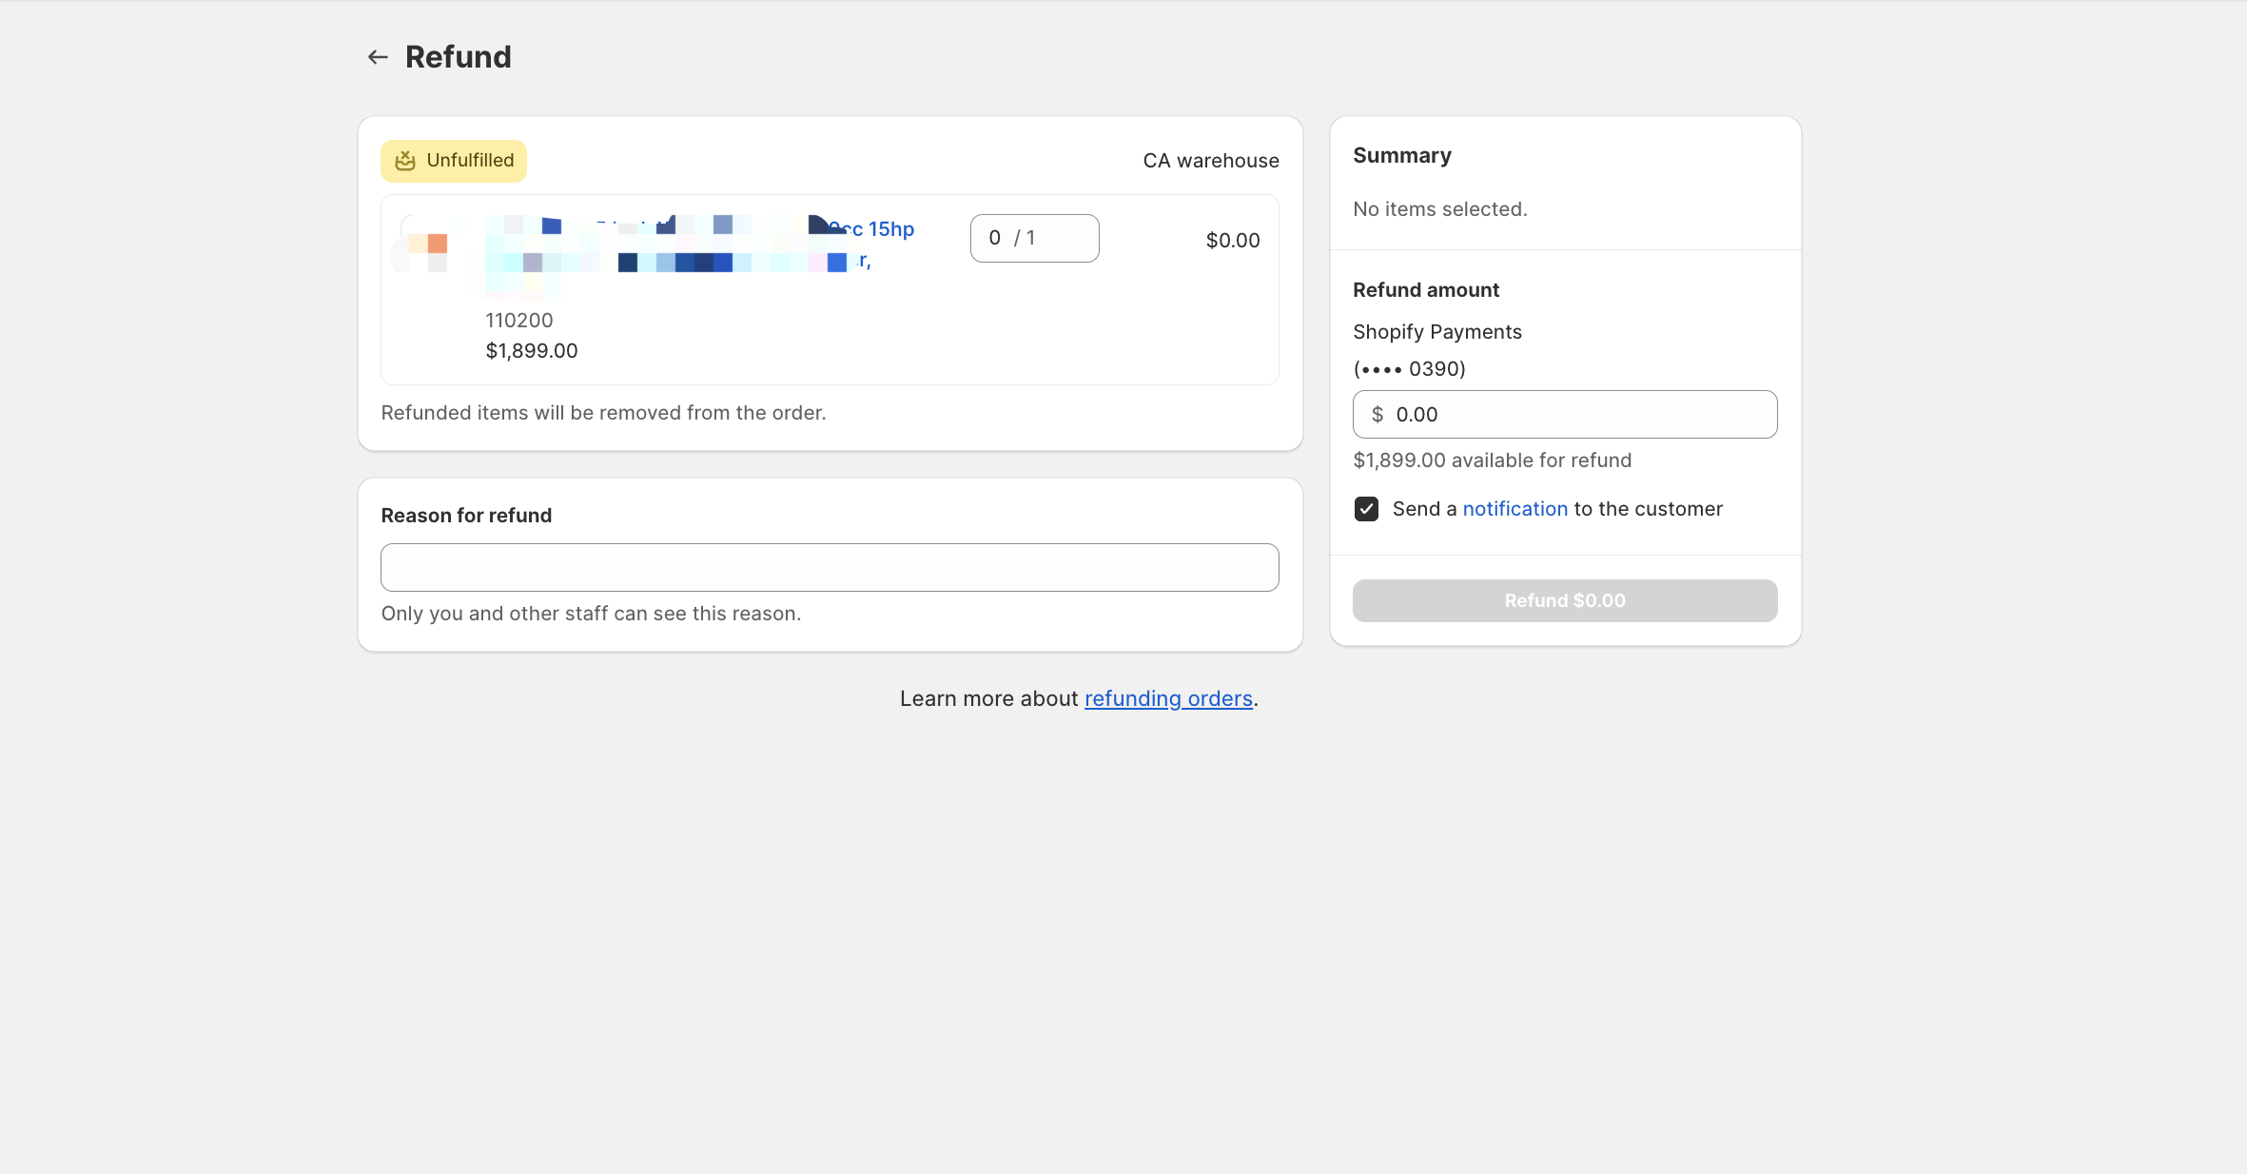Viewport: 2247px width, 1174px height.
Task: Click the back arrow next to Refund
Action: (378, 57)
